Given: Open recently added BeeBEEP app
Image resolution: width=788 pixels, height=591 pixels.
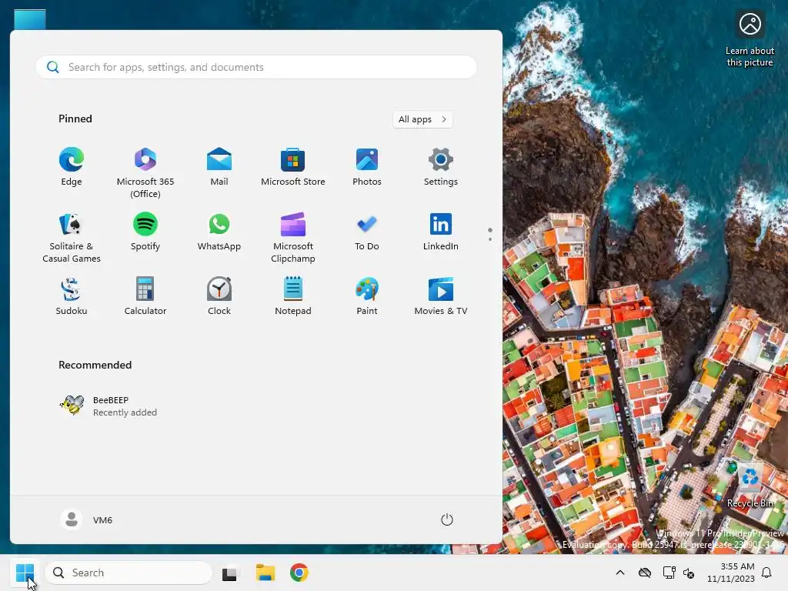Looking at the screenshot, I should [108, 406].
